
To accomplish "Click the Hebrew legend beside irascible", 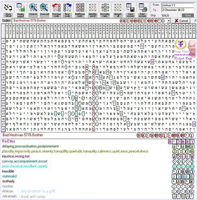I will 183,171.
